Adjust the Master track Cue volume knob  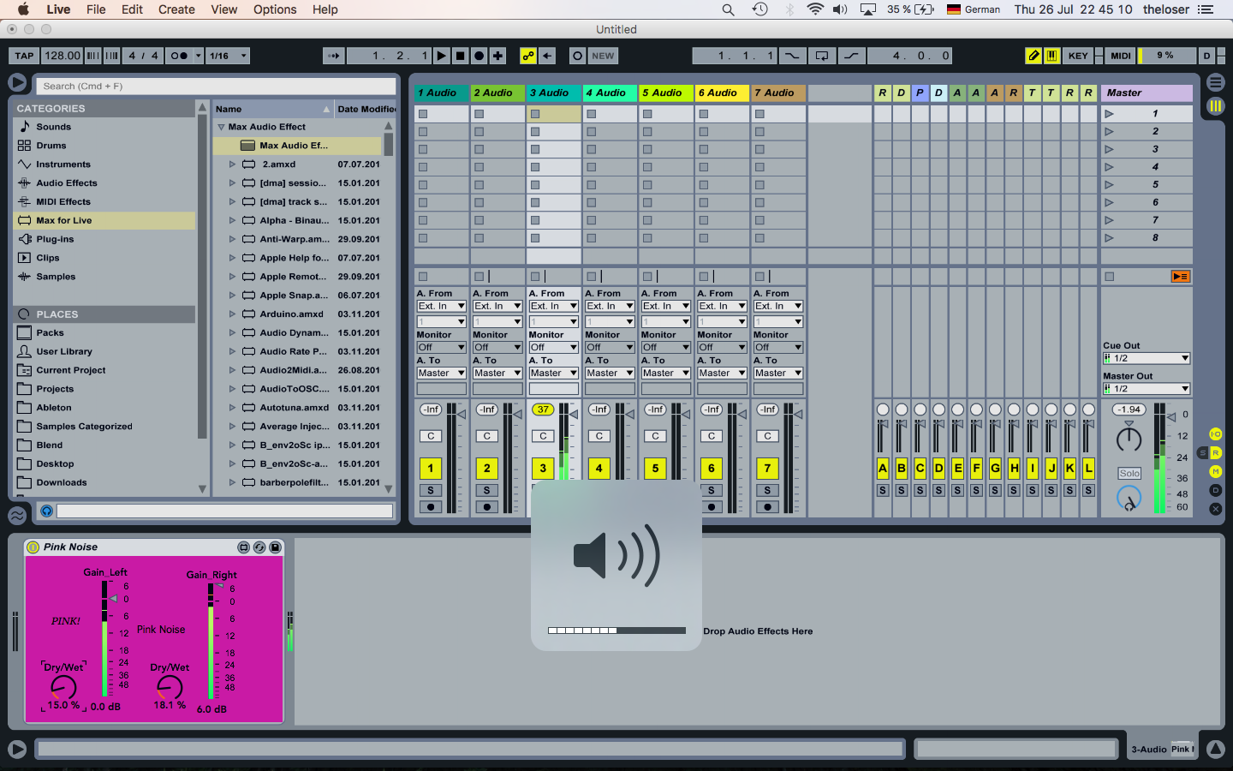1129,498
